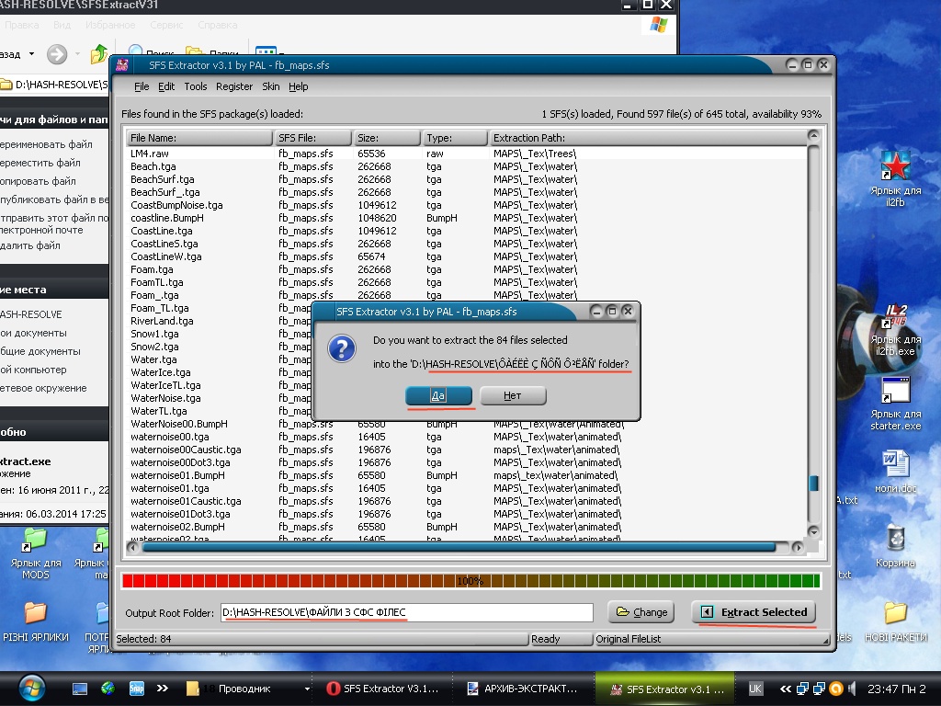The image size is (941, 706).
Task: Select the WaterIceTL.tga file row
Action: [x=220, y=385]
